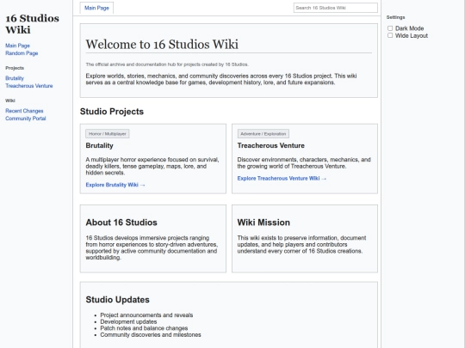Click the About 16 Studios card
Screen dimensions: 465x348
[x=153, y=239]
